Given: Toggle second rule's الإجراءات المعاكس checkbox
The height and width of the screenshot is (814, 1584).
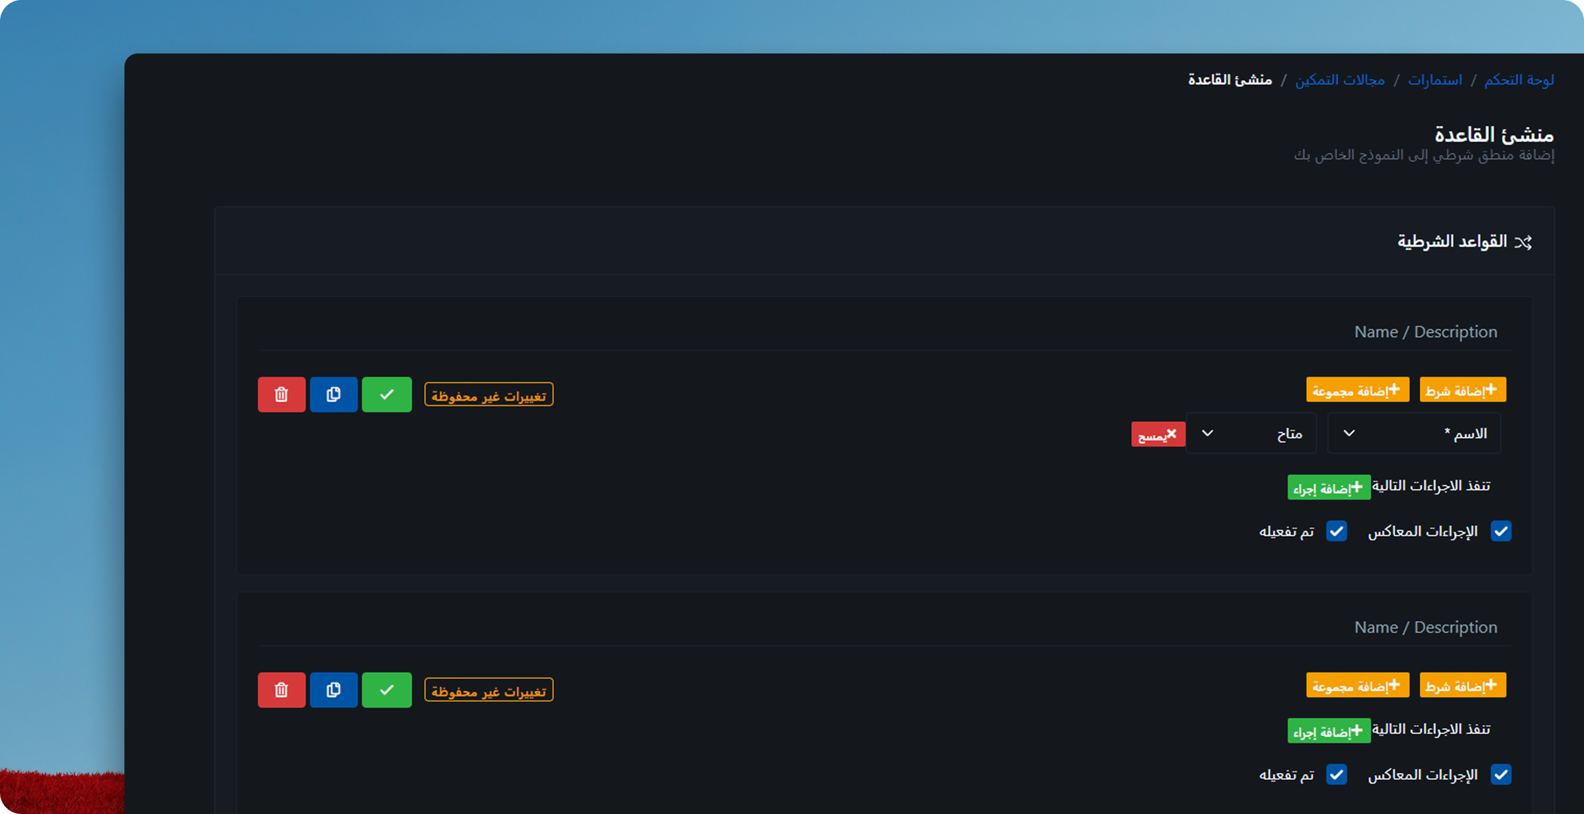Looking at the screenshot, I should (x=1500, y=775).
